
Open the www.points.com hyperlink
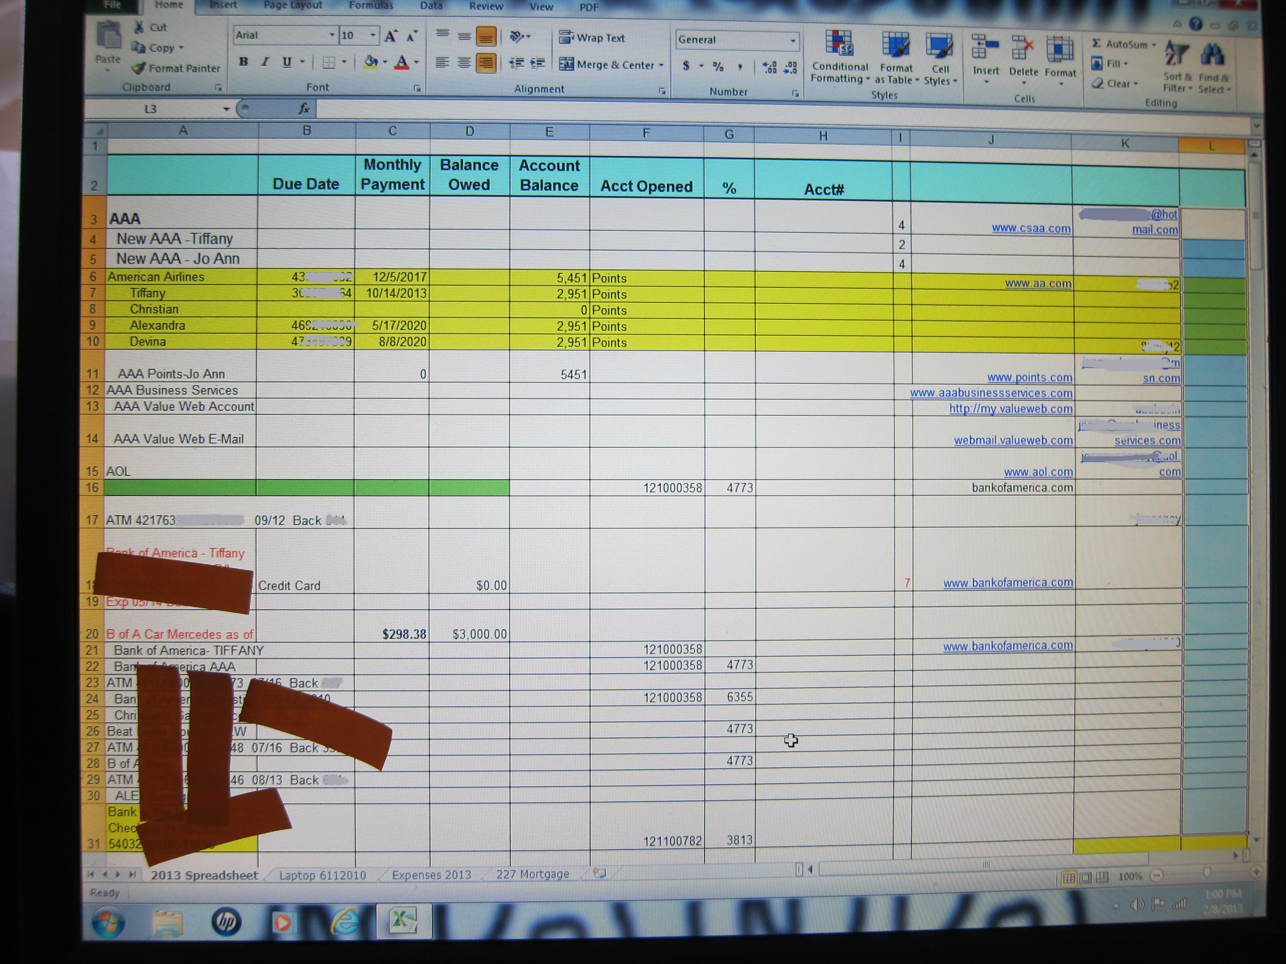[1030, 378]
